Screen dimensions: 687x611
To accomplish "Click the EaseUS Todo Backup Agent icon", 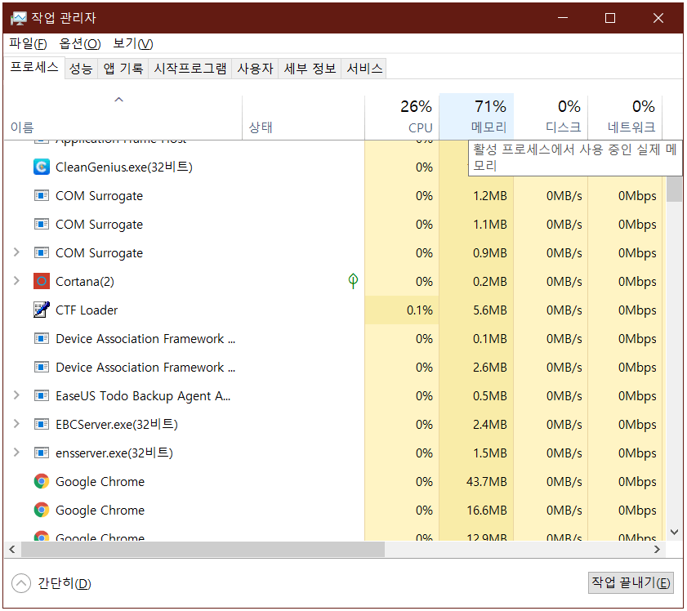I will pos(42,395).
